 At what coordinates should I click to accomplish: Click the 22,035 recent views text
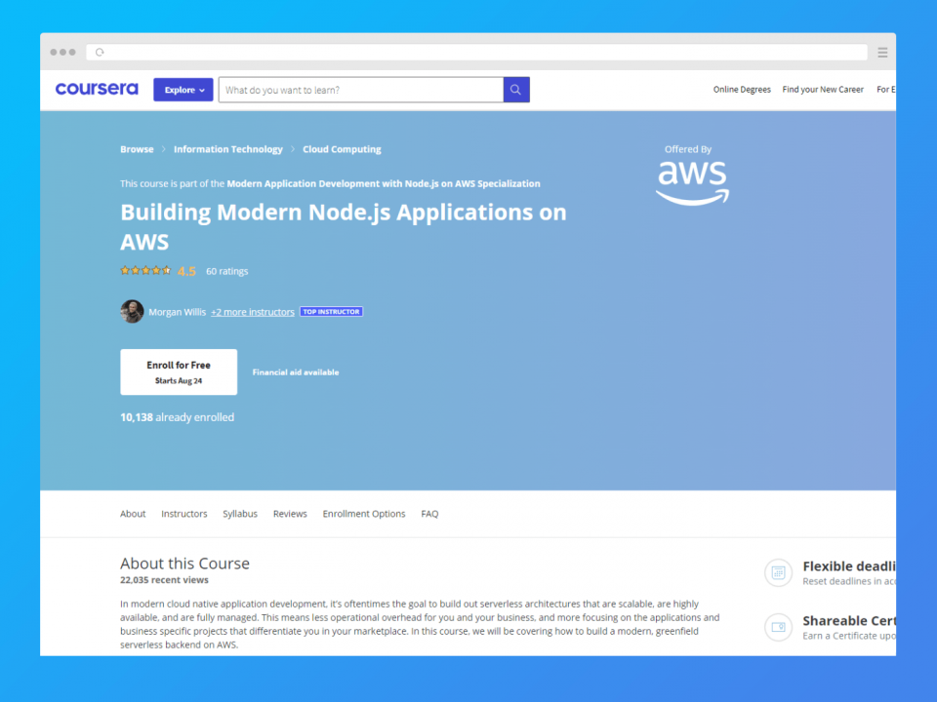[164, 580]
